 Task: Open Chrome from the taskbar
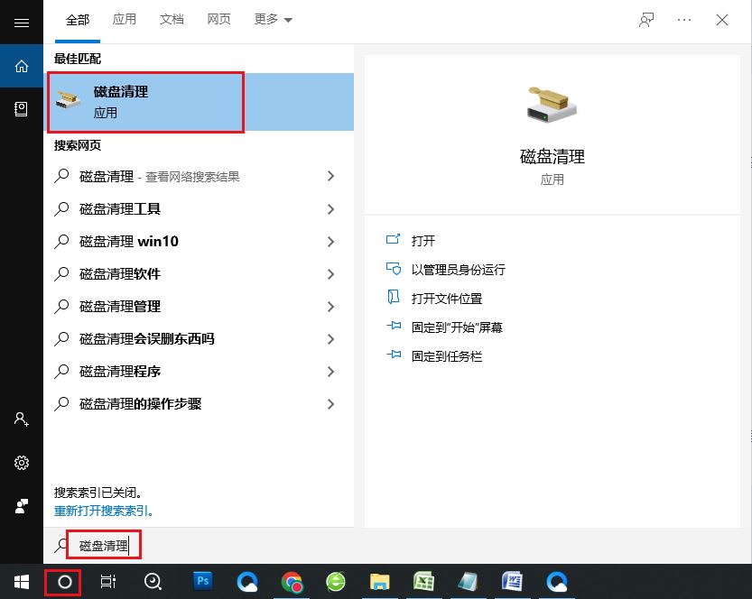[x=292, y=582]
